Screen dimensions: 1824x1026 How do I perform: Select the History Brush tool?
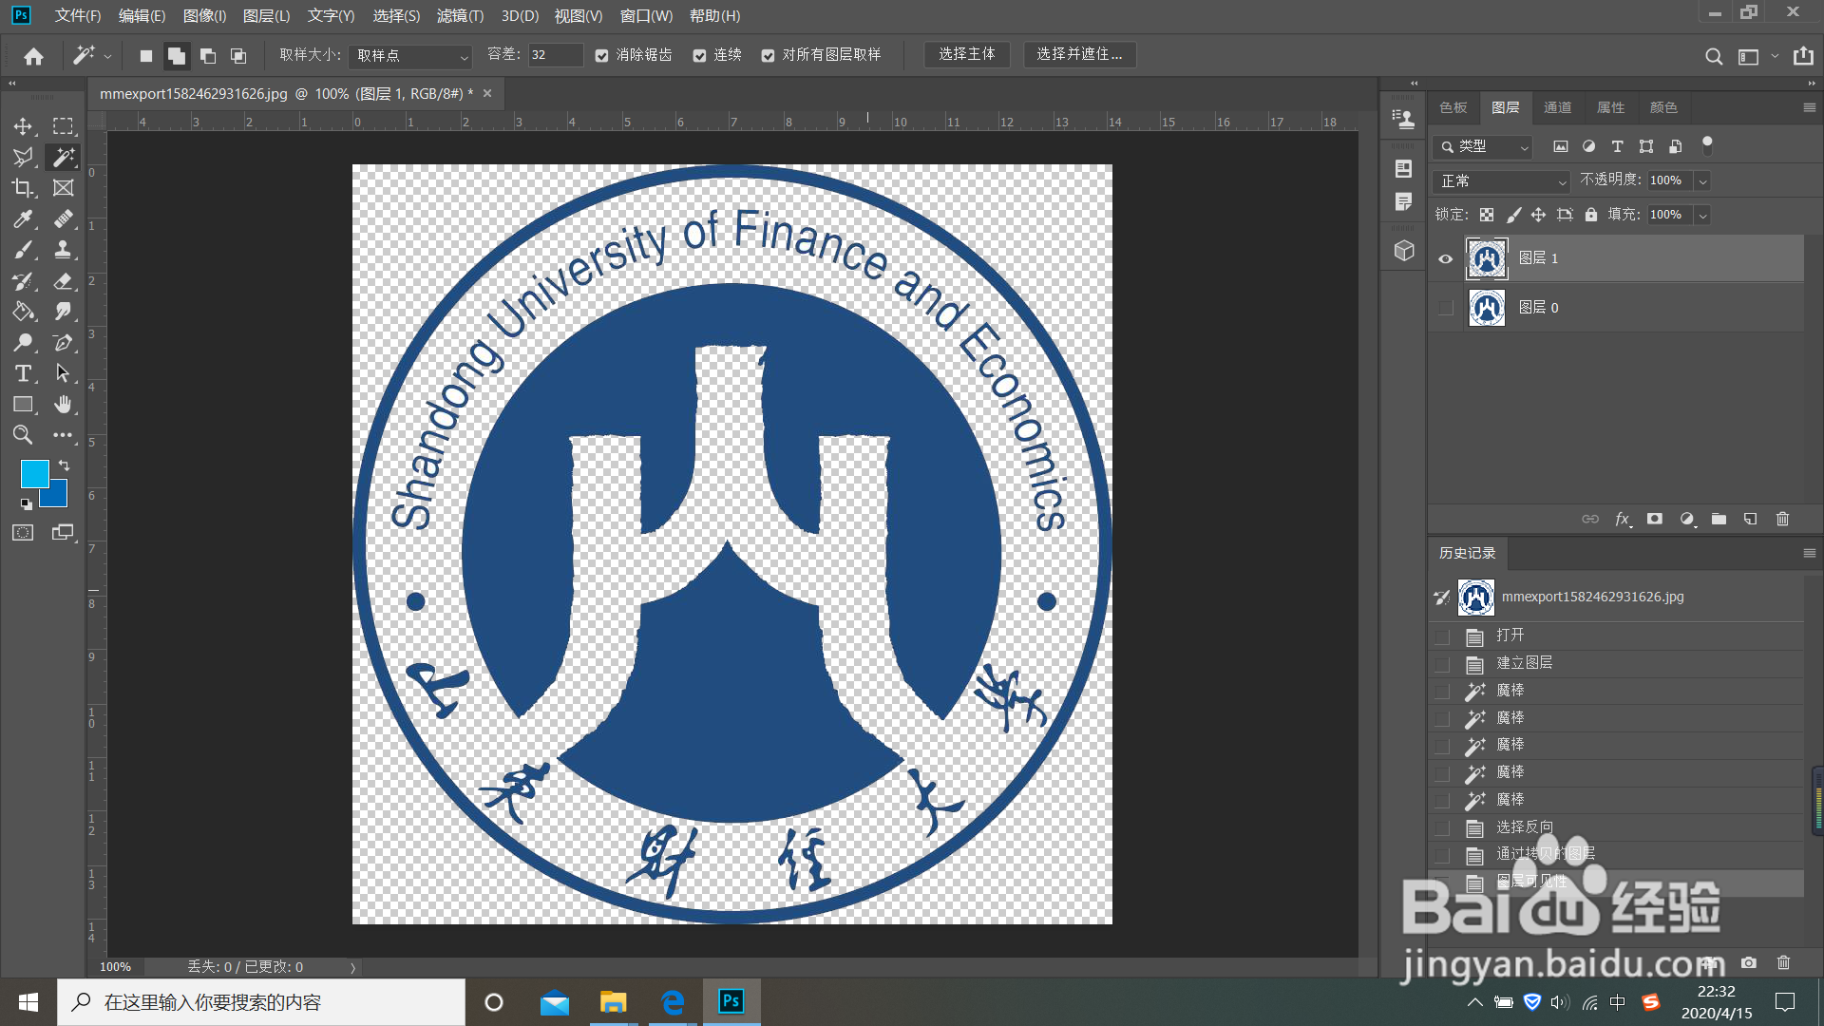[x=23, y=281]
